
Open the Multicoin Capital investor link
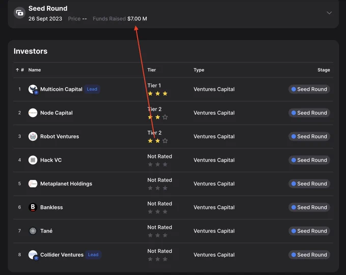[x=61, y=89]
